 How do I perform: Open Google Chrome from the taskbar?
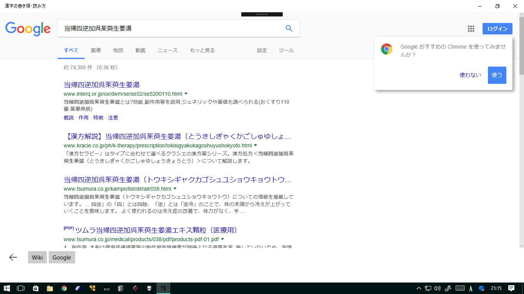click(64, 288)
